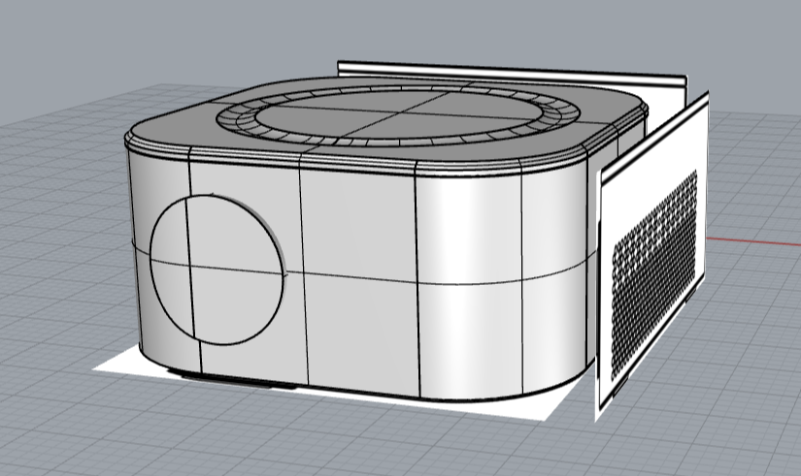Image resolution: width=801 pixels, height=476 pixels.
Task: Click the gray background above the horizon
Action: pos(146,48)
